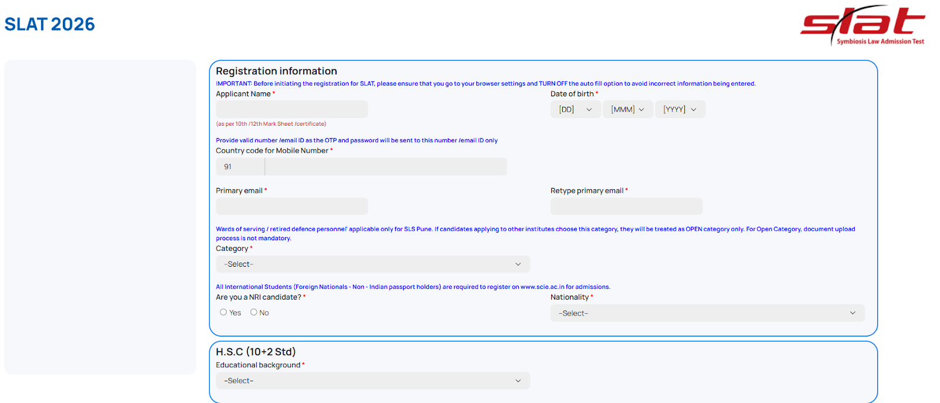Viewport: 940px width, 403px height.
Task: Open the birth day DD dropdown
Action: [x=575, y=109]
